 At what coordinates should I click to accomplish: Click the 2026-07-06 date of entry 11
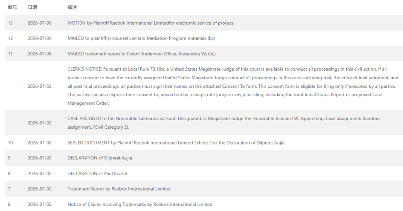[40, 54]
